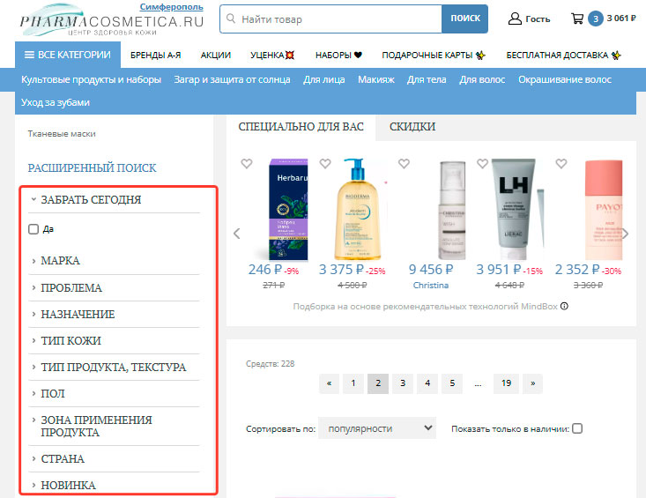Click the search magnifier icon

[231, 19]
